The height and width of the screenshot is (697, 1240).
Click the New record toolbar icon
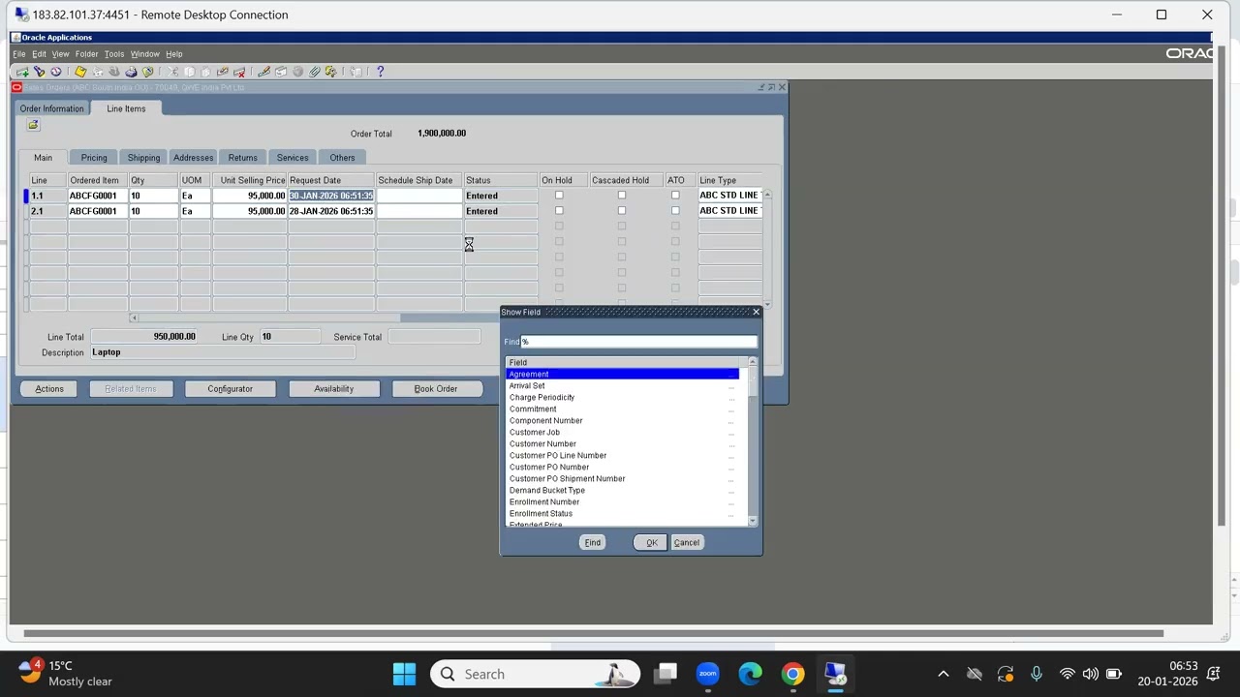click(22, 72)
